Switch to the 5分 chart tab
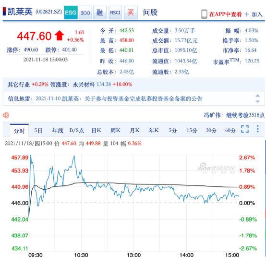 click(173, 130)
